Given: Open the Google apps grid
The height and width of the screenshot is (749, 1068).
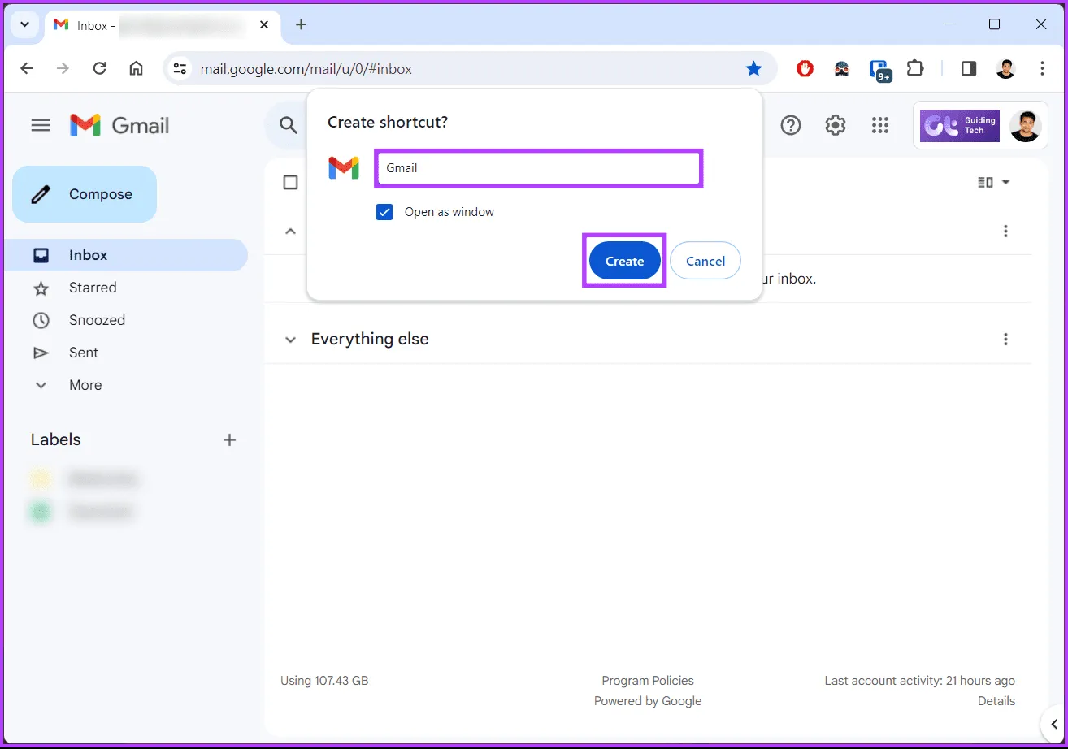Looking at the screenshot, I should [879, 125].
